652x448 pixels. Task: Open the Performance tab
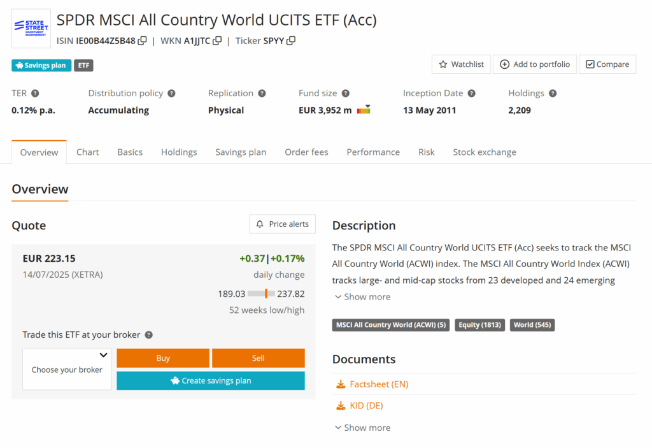(373, 152)
